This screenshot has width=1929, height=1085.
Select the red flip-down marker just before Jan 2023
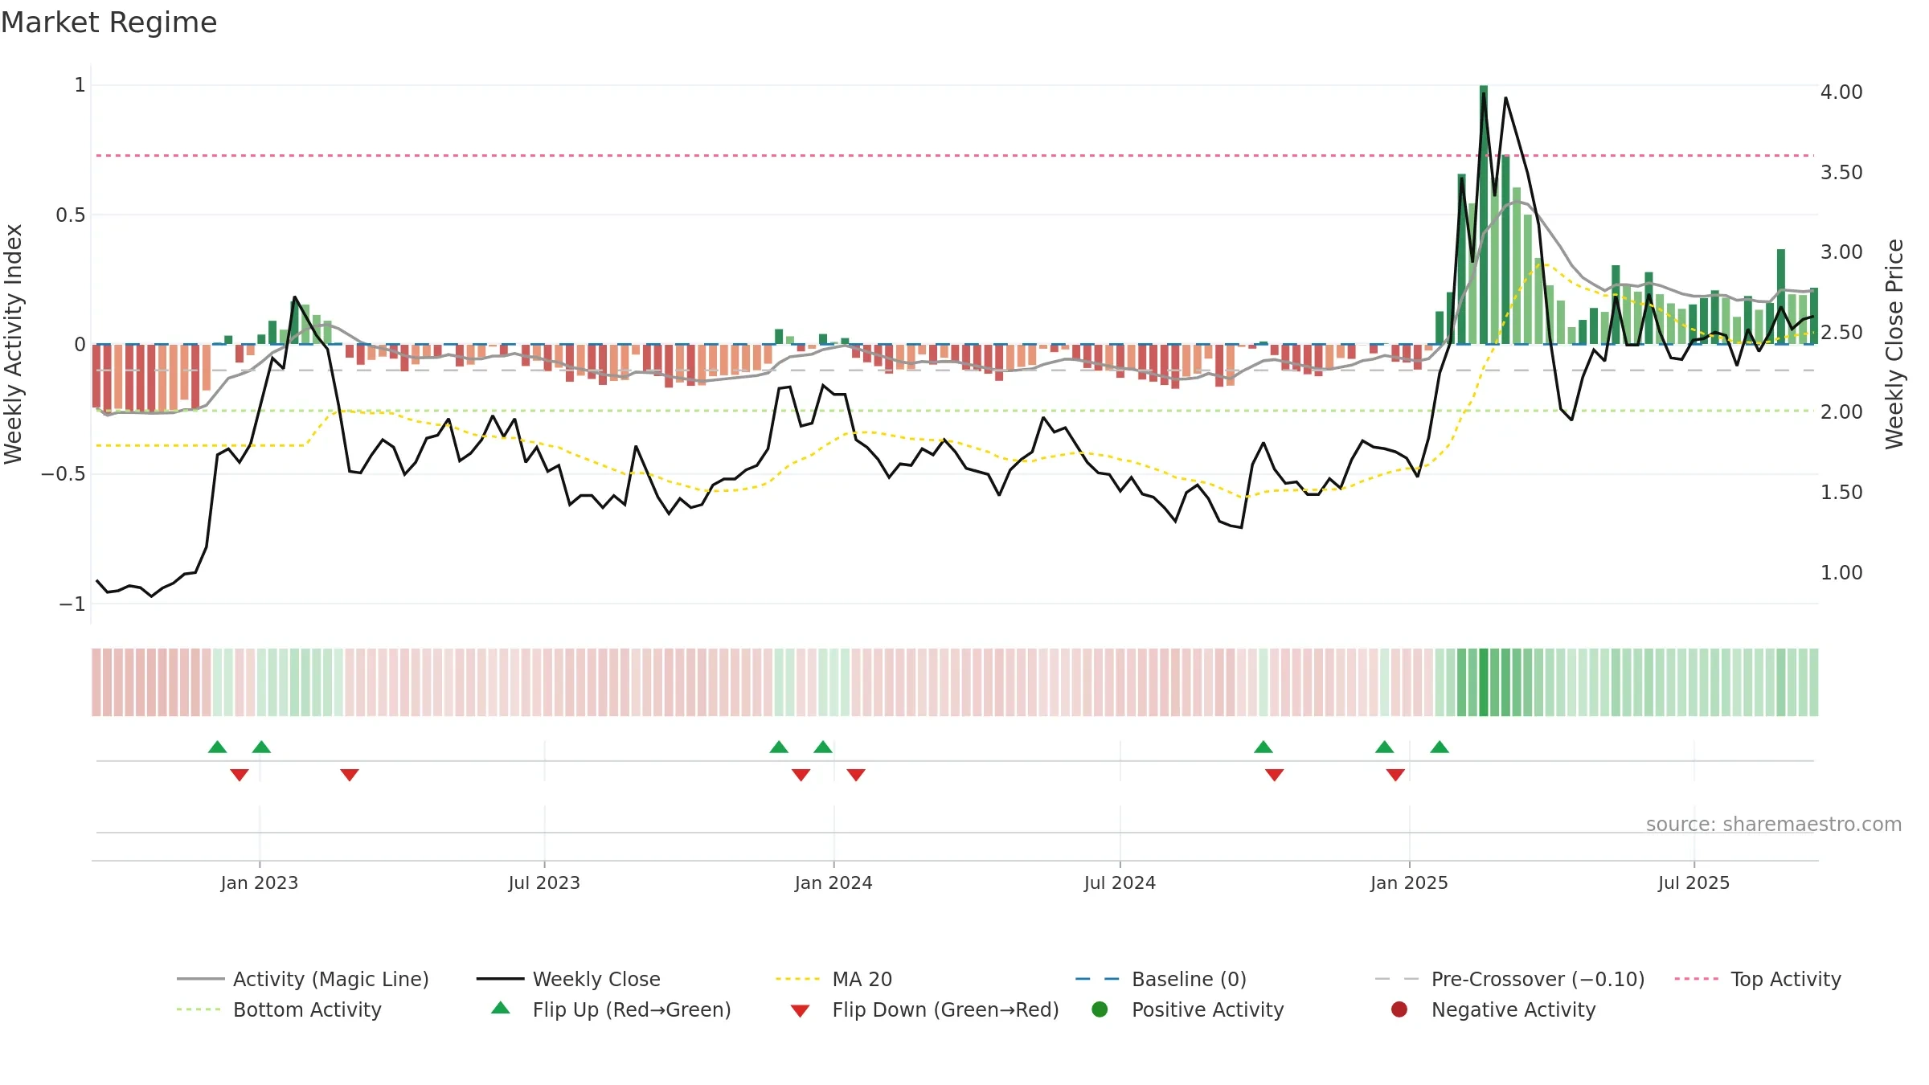pyautogui.click(x=240, y=775)
